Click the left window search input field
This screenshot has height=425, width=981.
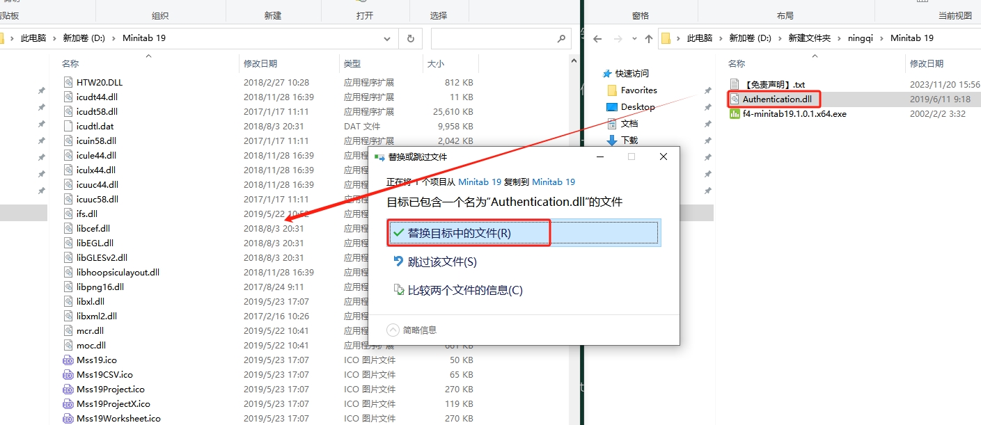(x=500, y=38)
